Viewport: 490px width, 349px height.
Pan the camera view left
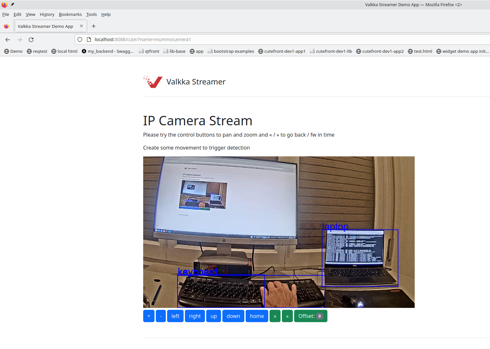[x=175, y=316]
